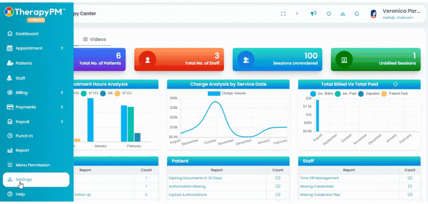Open Expired Authorizations report
This screenshot has width=428, height=204.
pyautogui.click(x=188, y=195)
